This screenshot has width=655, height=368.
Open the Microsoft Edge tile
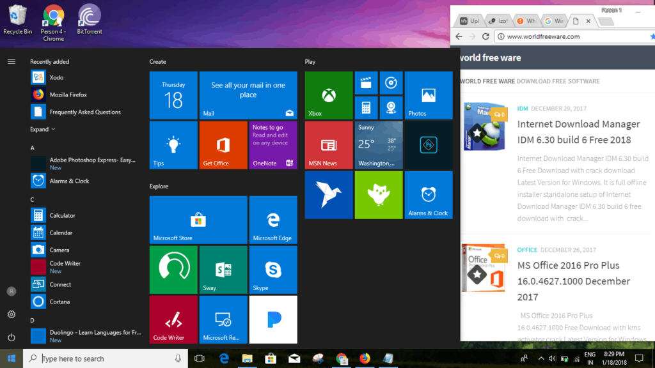tap(273, 220)
